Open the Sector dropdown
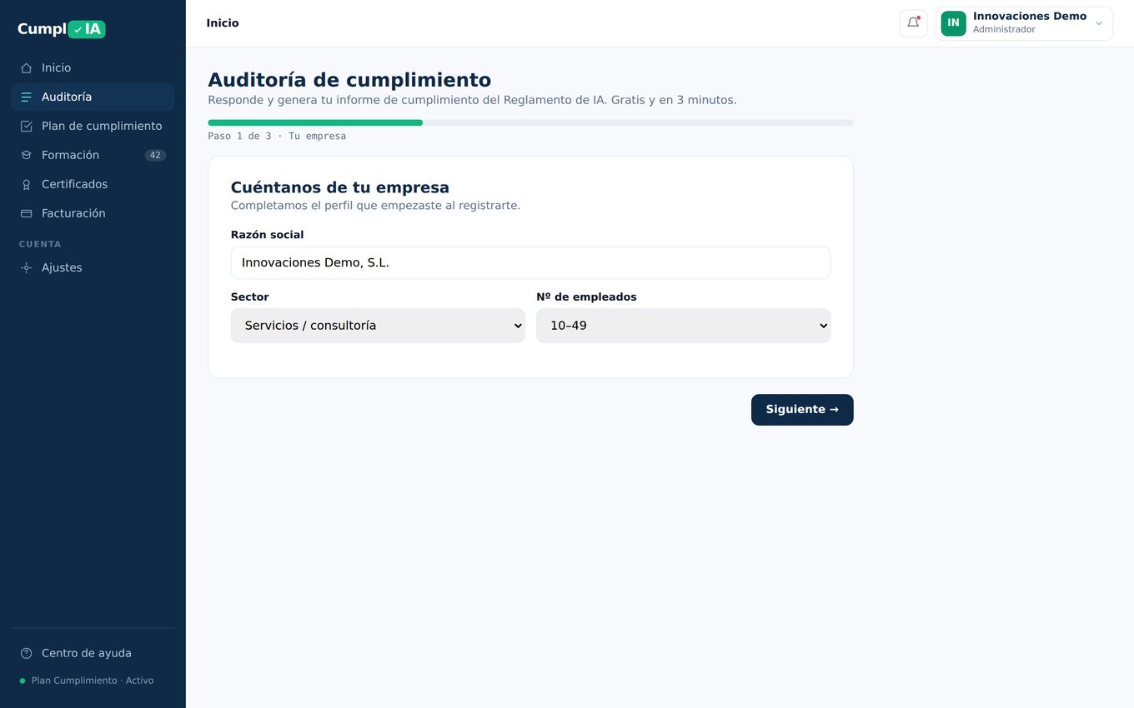Image resolution: width=1134 pixels, height=708 pixels. (378, 326)
